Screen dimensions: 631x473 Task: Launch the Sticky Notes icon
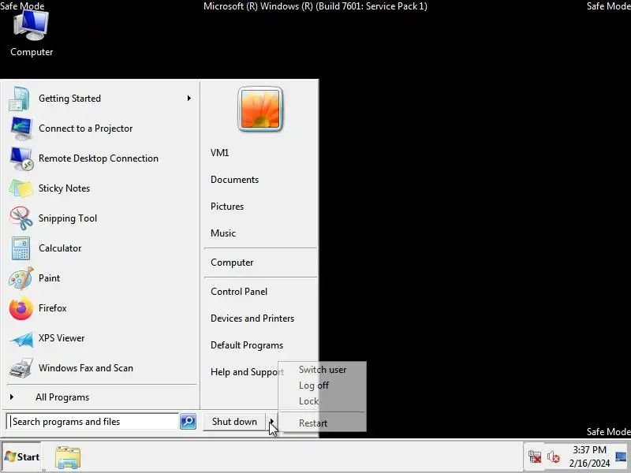pyautogui.click(x=21, y=188)
